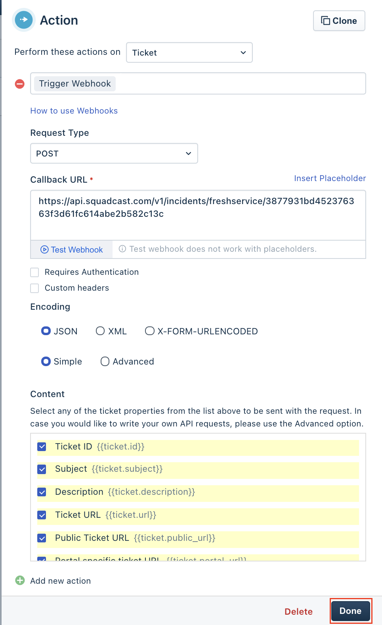Uncheck the Public Ticket URL property
The width and height of the screenshot is (382, 625).
[x=42, y=538]
